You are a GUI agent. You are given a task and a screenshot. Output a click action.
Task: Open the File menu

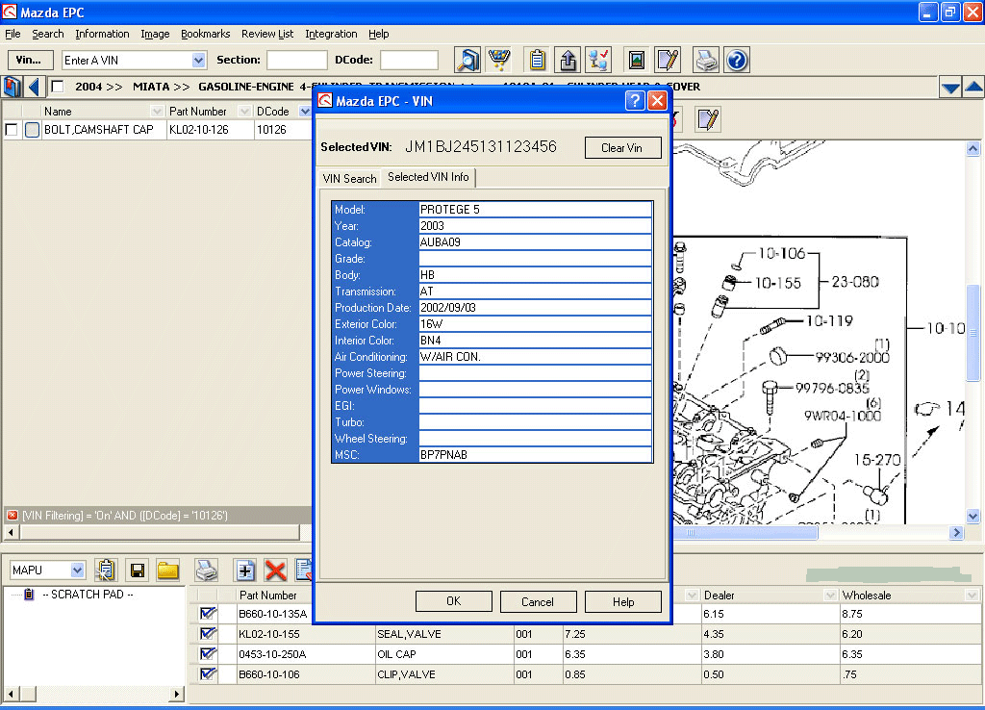[x=13, y=34]
